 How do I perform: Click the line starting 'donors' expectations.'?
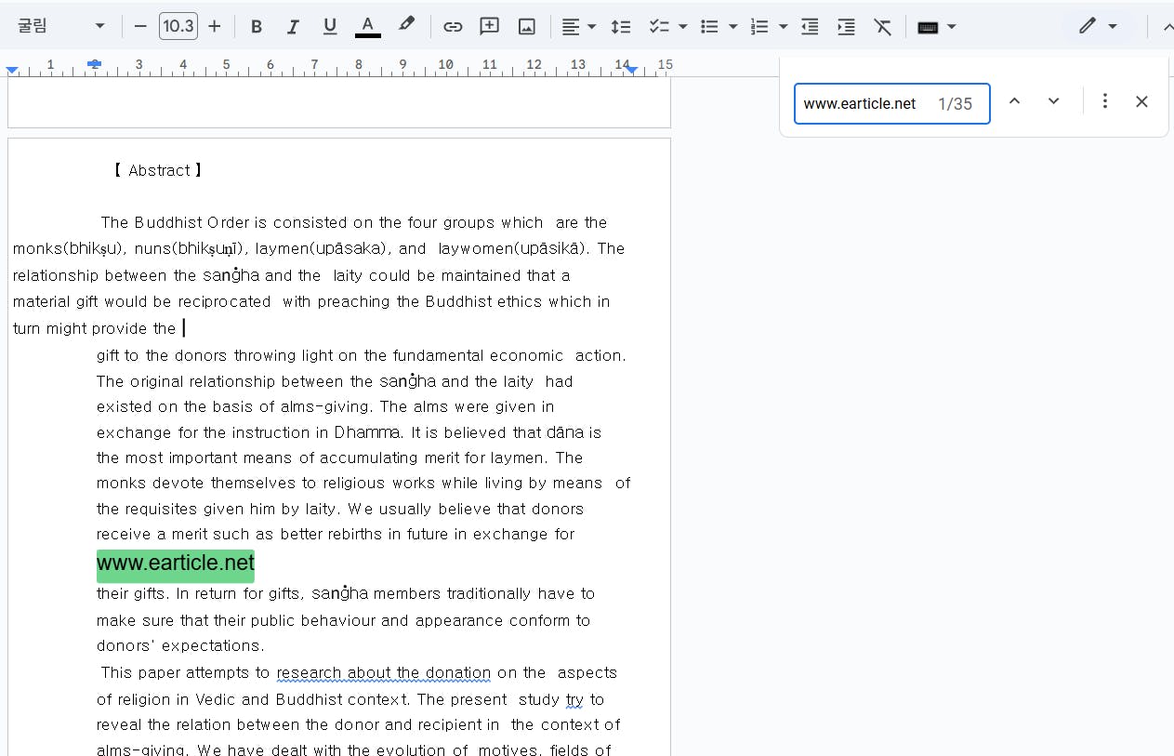point(180,645)
